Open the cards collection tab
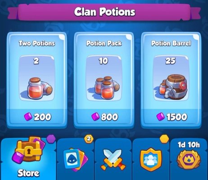 (x=76, y=160)
